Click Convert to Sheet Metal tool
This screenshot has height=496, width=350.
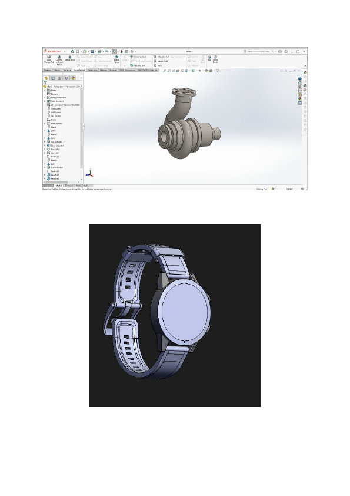59,60
